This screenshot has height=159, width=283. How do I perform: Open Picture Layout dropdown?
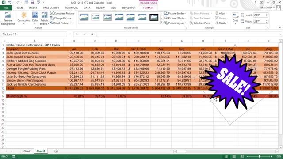point(175,23)
